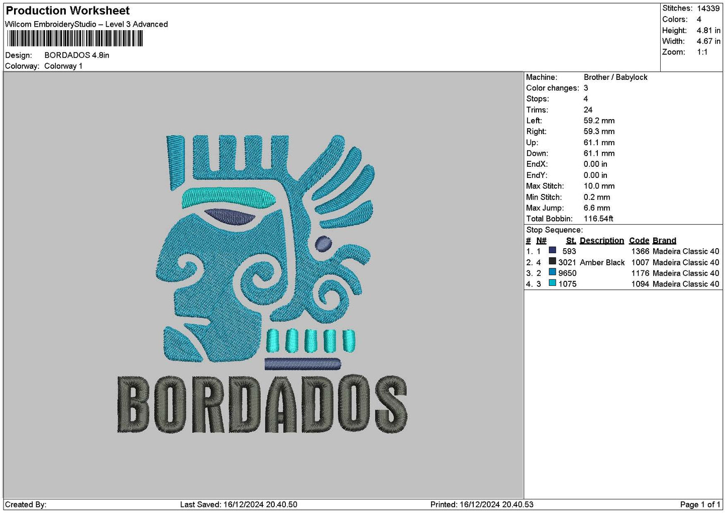Click the 'Created By:' footer label
The image size is (726, 513).
pos(26,504)
